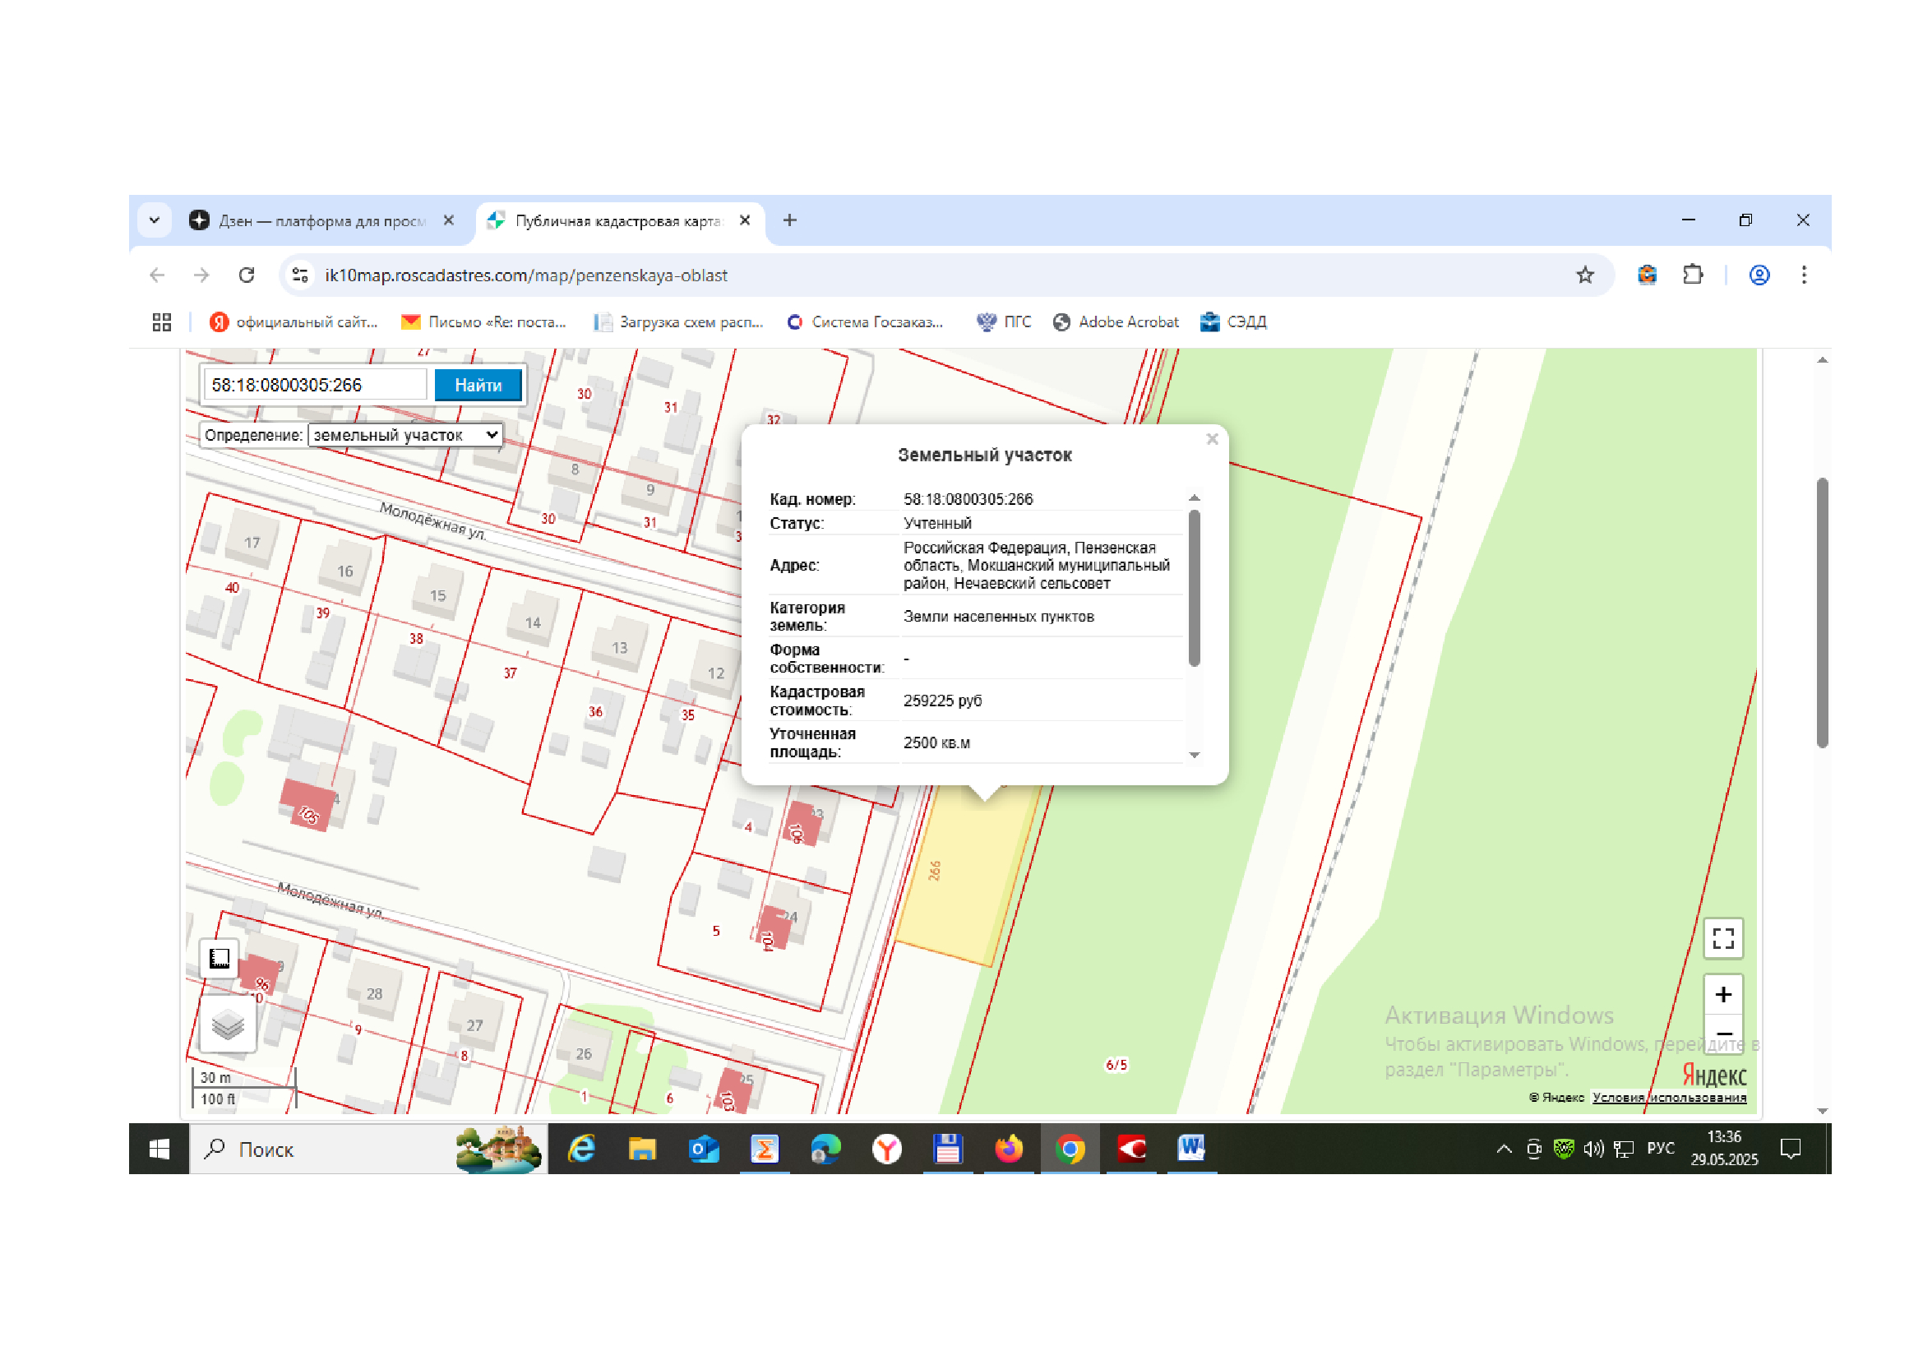The image size is (1923, 1360).
Task: Open the Chrome profile icon
Action: tap(1759, 275)
